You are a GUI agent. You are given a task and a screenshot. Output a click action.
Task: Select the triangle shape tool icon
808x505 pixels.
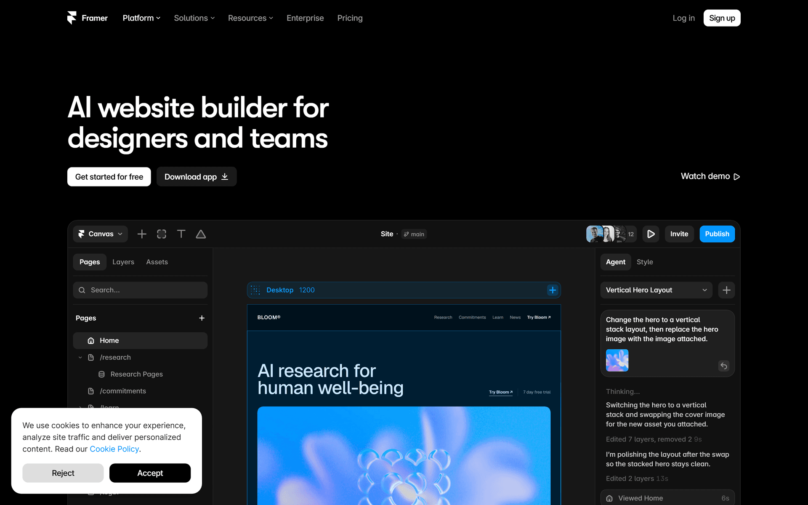(201, 234)
